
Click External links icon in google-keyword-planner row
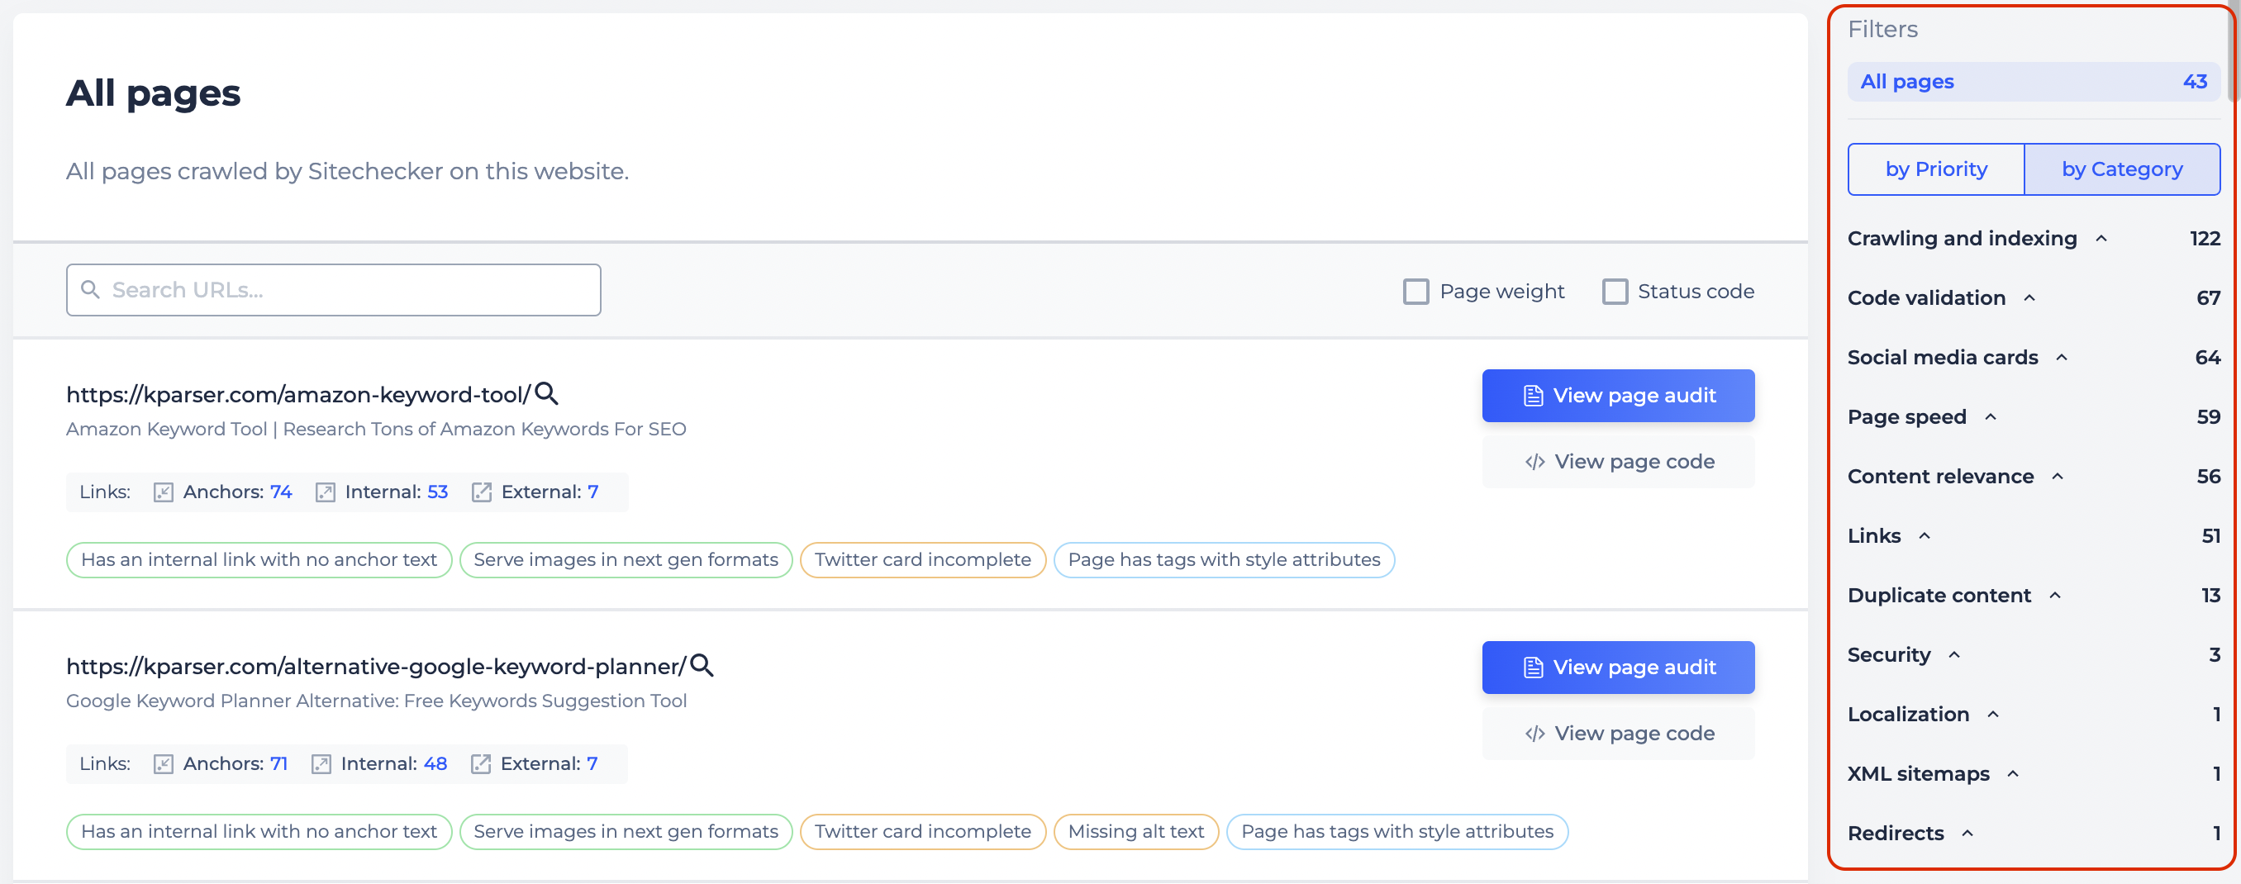click(x=480, y=764)
